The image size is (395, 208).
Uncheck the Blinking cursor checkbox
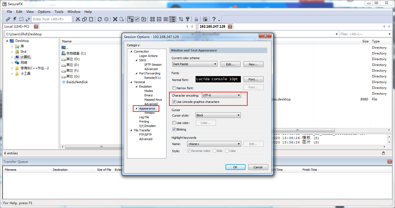coord(174,129)
